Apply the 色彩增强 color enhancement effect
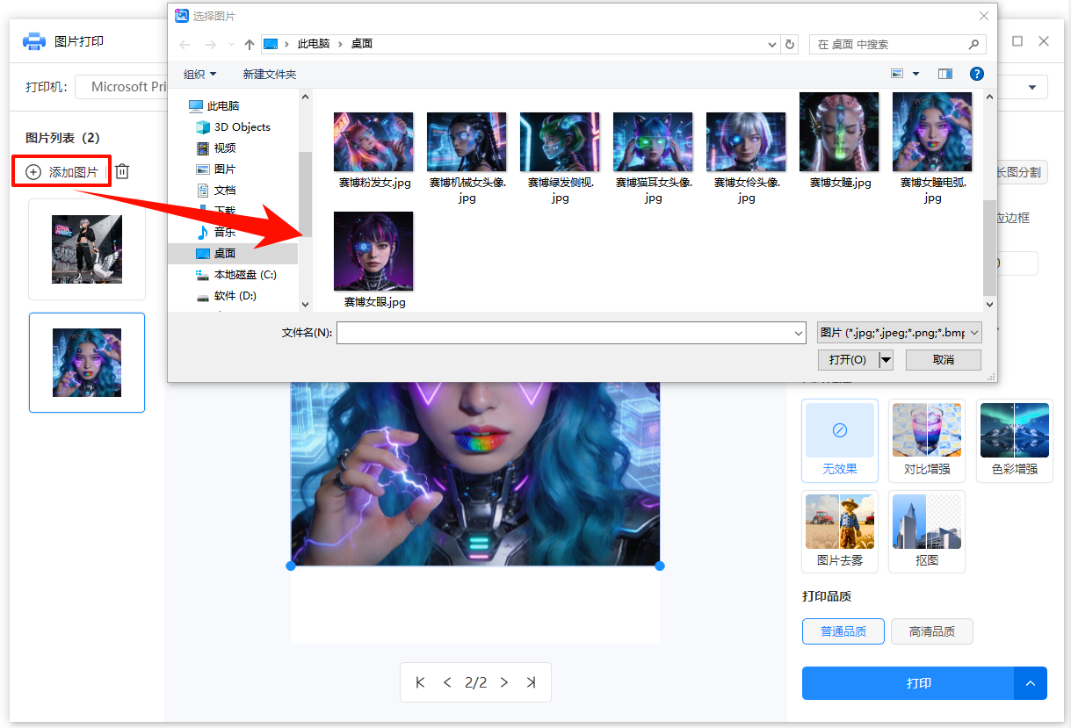 (x=1014, y=440)
